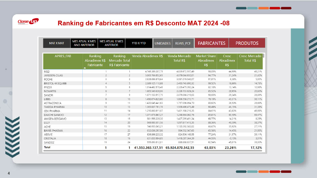317x178 pixels.
Task: Click Cresc Mercado Total R$ column header
Action: pyautogui.click(x=250, y=58)
